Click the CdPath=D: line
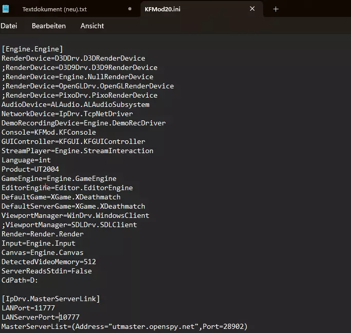The width and height of the screenshot is (351, 333). [20, 280]
